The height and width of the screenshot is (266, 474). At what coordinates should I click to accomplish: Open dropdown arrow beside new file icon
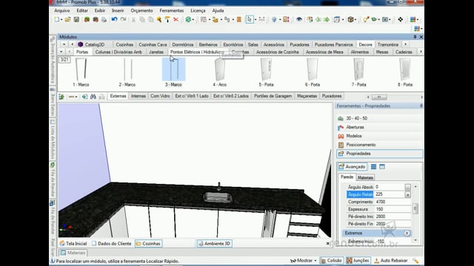(61, 20)
